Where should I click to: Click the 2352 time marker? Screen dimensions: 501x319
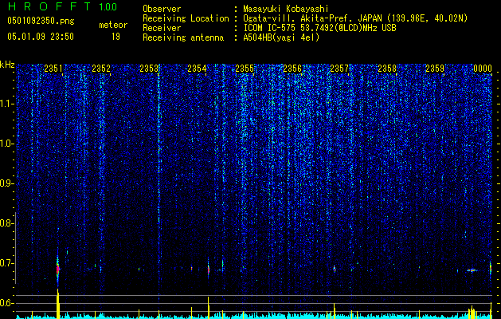[101, 69]
